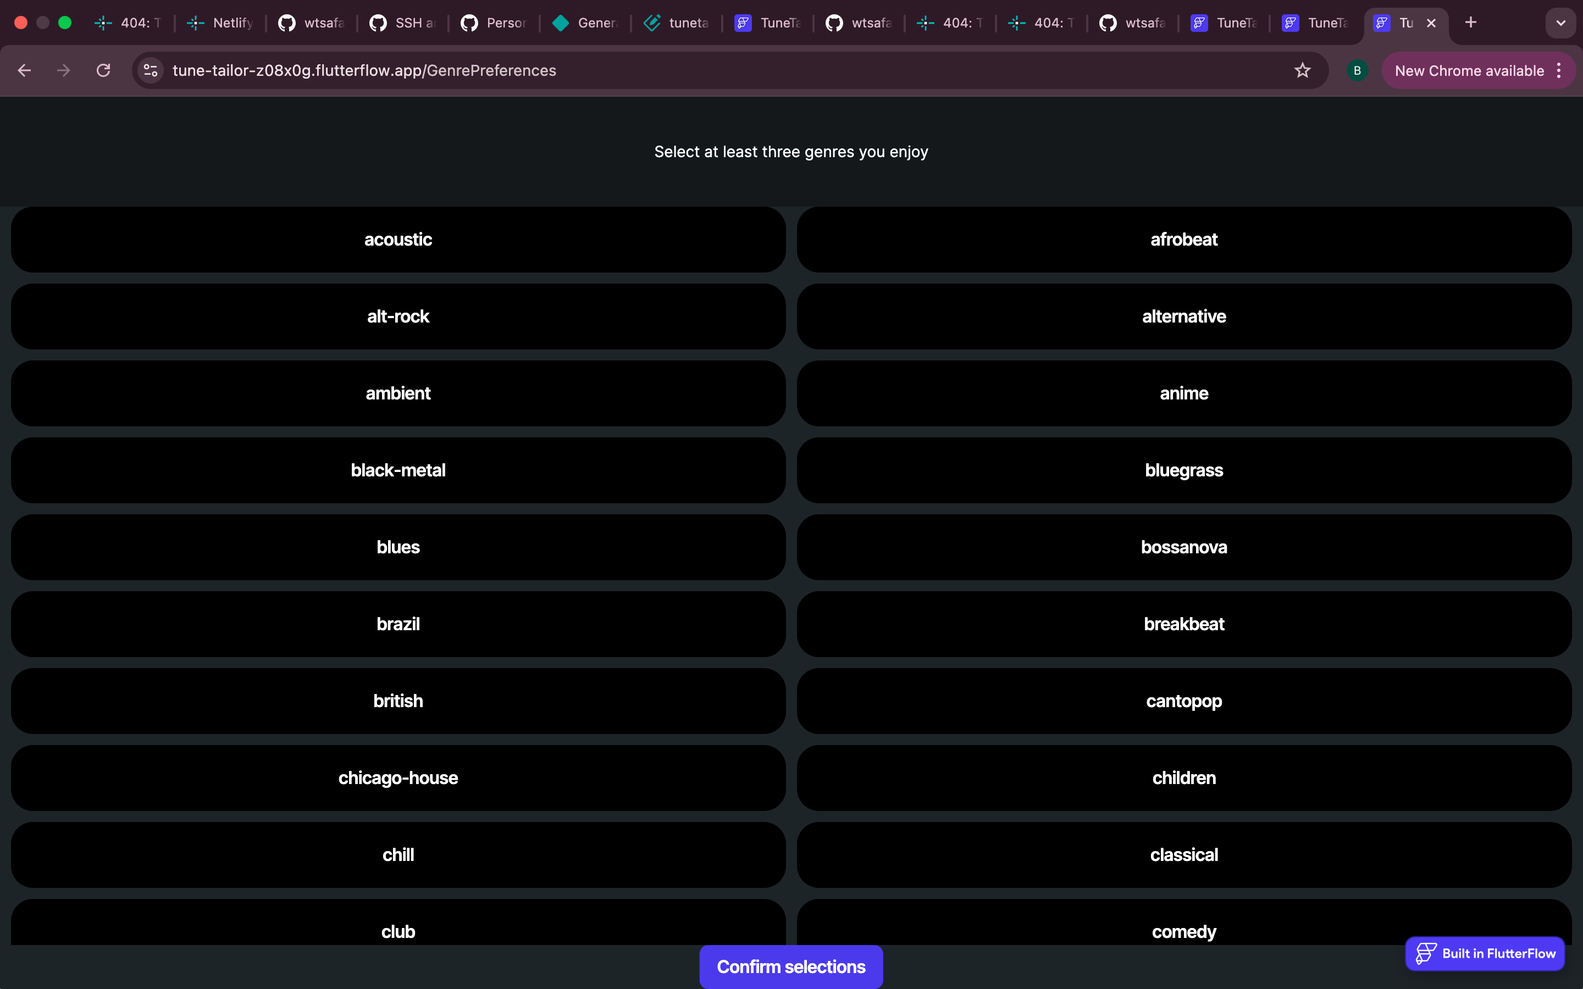1583x989 pixels.
Task: Click the back navigation arrow
Action: tap(24, 71)
